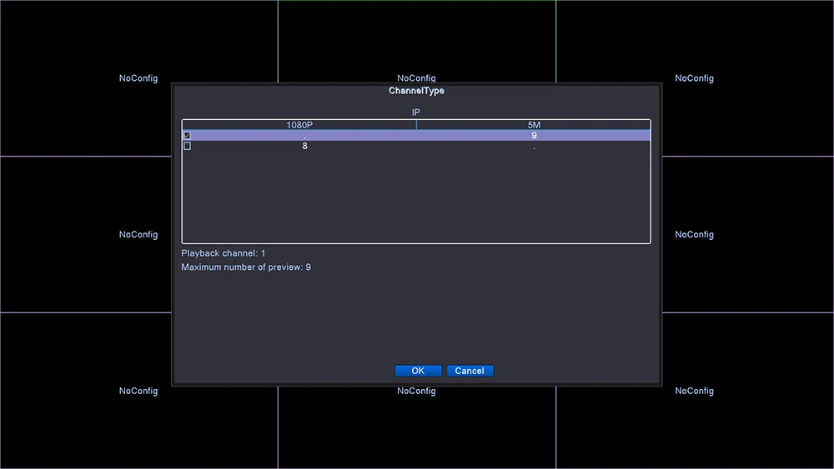Click the IP label above the table
The image size is (834, 469).
click(x=416, y=112)
